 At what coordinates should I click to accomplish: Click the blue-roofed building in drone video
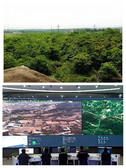19,122
